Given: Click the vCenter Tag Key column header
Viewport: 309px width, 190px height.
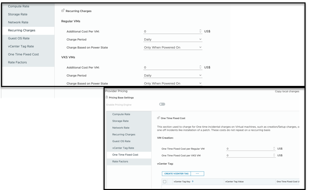Looking at the screenshot, I should click(182, 181).
